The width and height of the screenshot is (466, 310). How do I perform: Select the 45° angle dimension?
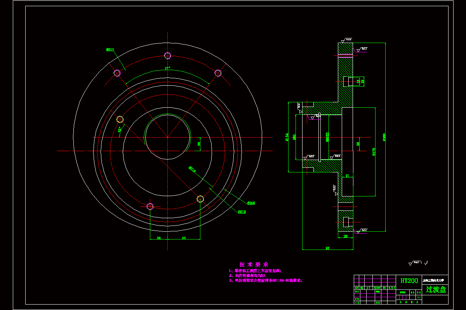(120, 129)
